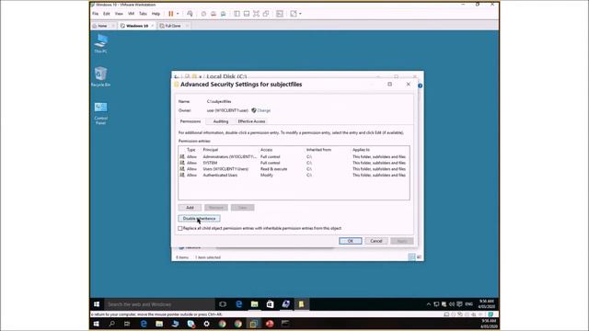Check Replace all child object permission entries
This screenshot has height=331, width=589.
point(180,228)
